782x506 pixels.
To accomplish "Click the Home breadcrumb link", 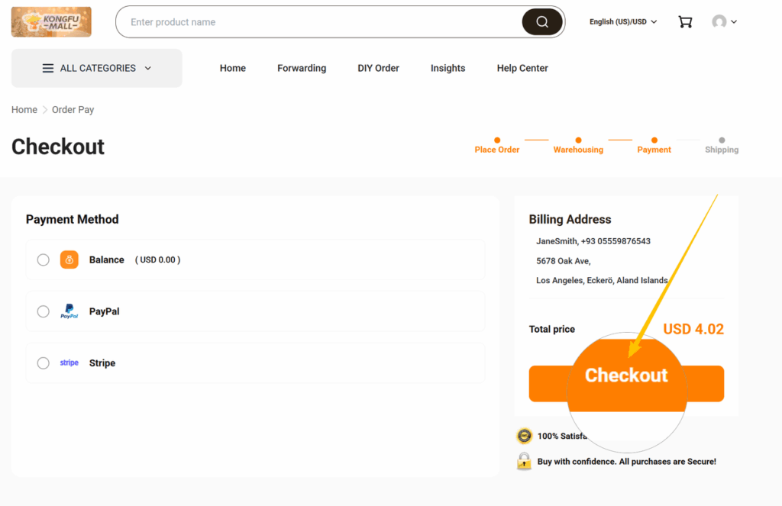I will pos(24,110).
